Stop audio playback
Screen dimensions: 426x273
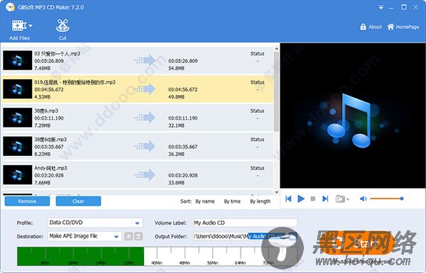(x=313, y=199)
